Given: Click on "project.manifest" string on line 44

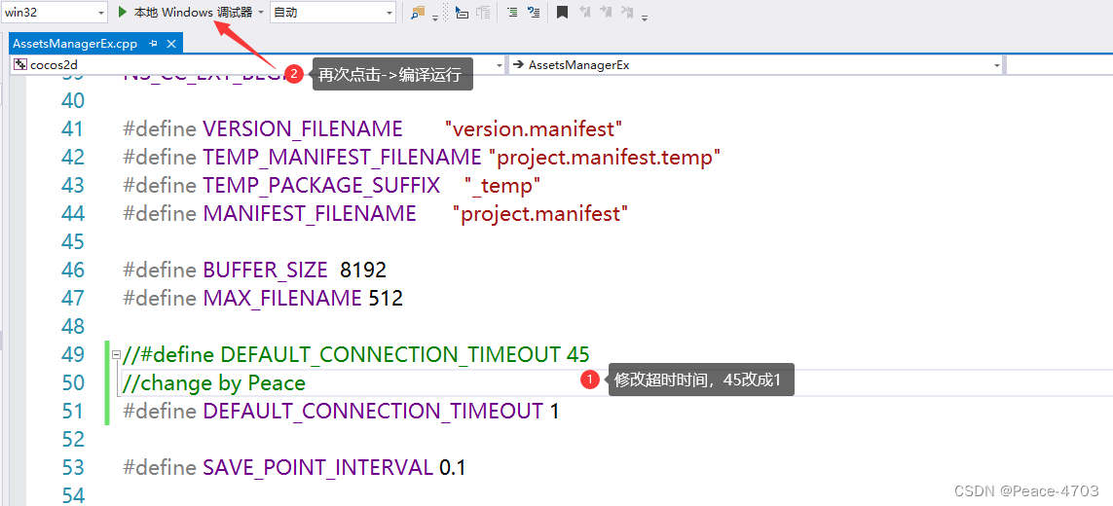Looking at the screenshot, I should click(540, 214).
